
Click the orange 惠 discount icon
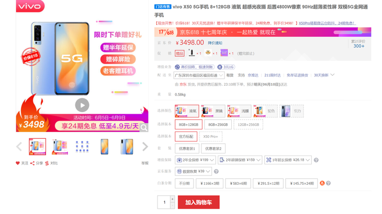tap(322, 183)
